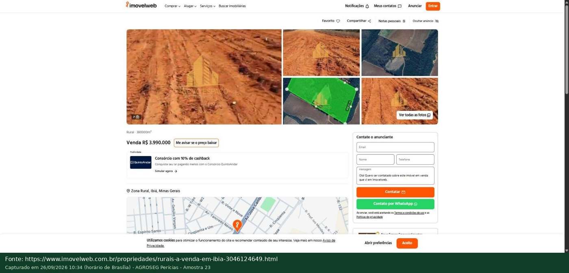Click the Nome input field
Viewport: 569px width, 273px height.
click(x=375, y=159)
